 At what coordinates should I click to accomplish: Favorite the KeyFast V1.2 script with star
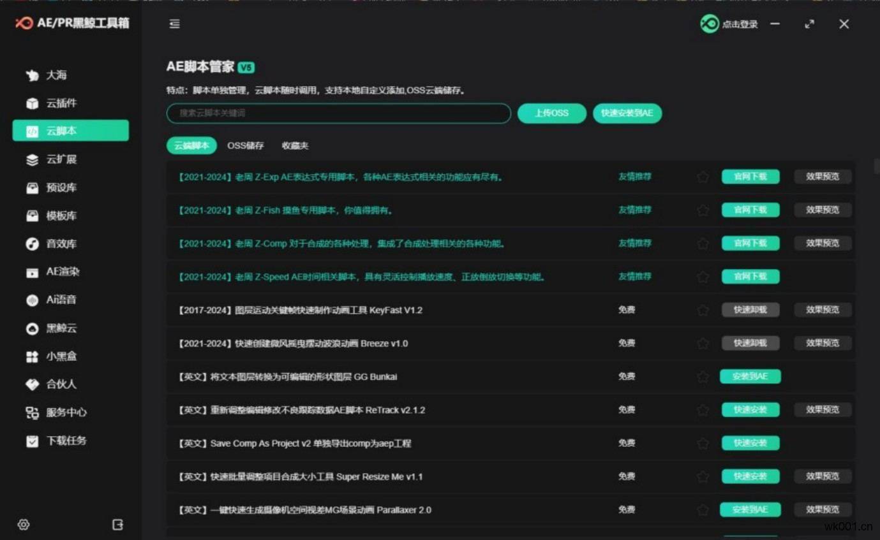(703, 310)
